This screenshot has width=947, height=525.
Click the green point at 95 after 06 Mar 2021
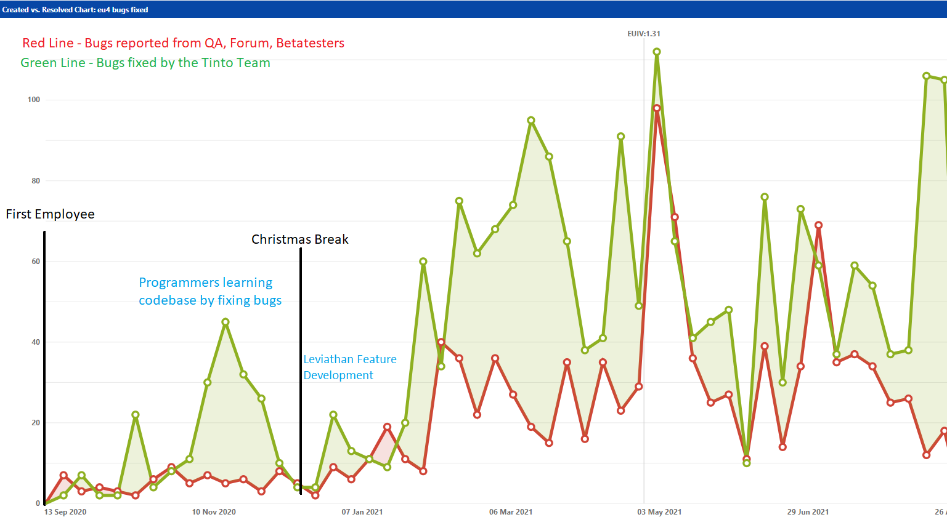click(x=531, y=121)
